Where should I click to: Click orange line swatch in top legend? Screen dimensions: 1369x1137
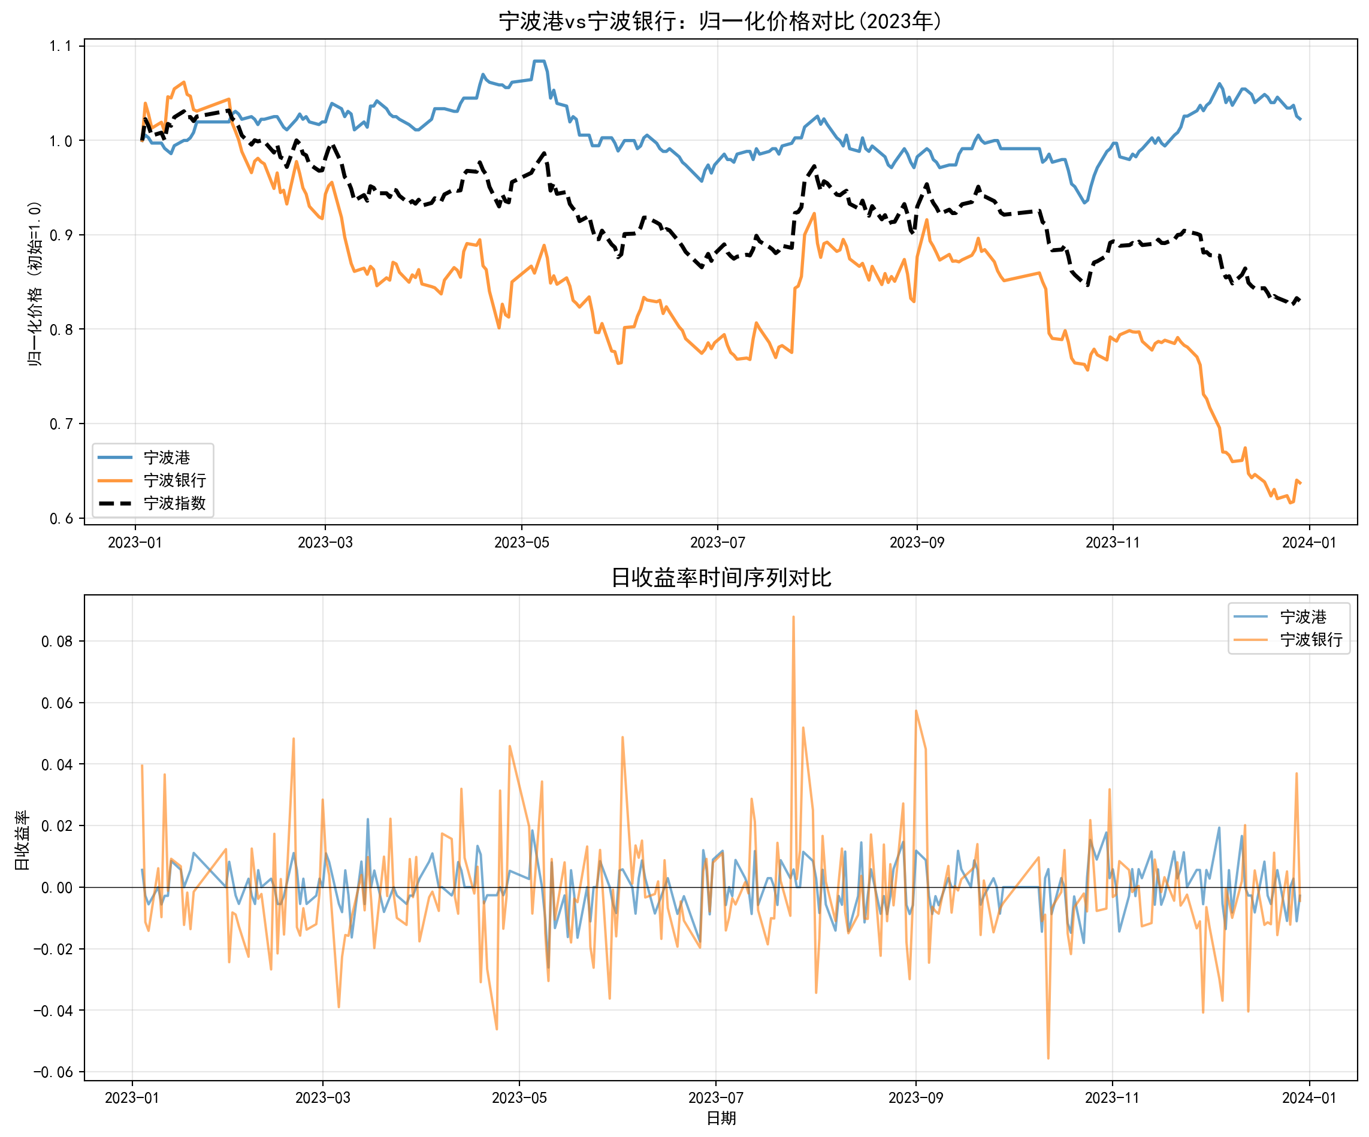pos(116,480)
